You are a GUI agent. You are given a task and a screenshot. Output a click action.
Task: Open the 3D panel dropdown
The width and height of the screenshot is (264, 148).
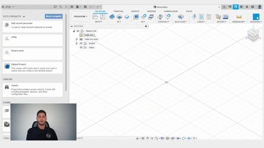point(143,22)
